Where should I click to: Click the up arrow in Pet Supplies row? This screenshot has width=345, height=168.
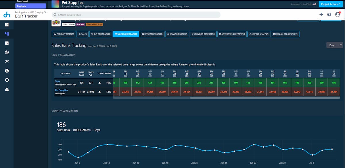99,92
